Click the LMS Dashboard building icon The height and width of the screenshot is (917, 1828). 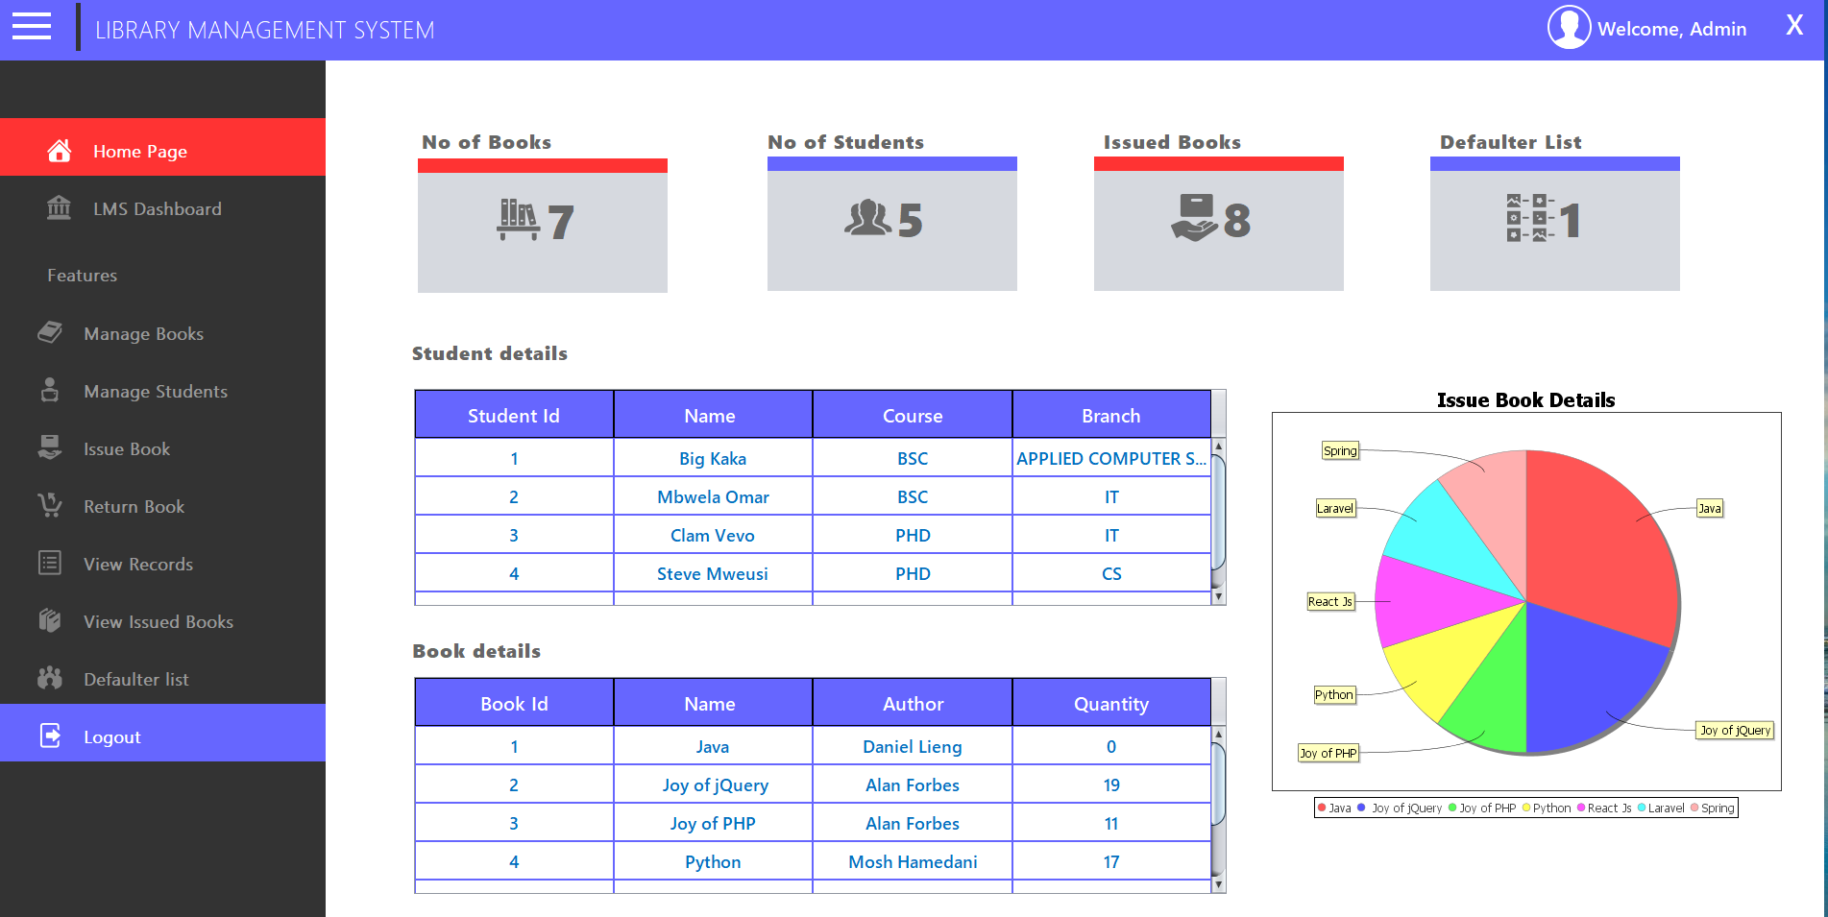click(60, 207)
